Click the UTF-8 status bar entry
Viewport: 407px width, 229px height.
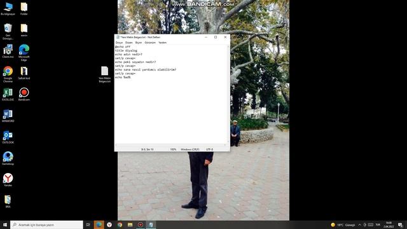point(209,149)
